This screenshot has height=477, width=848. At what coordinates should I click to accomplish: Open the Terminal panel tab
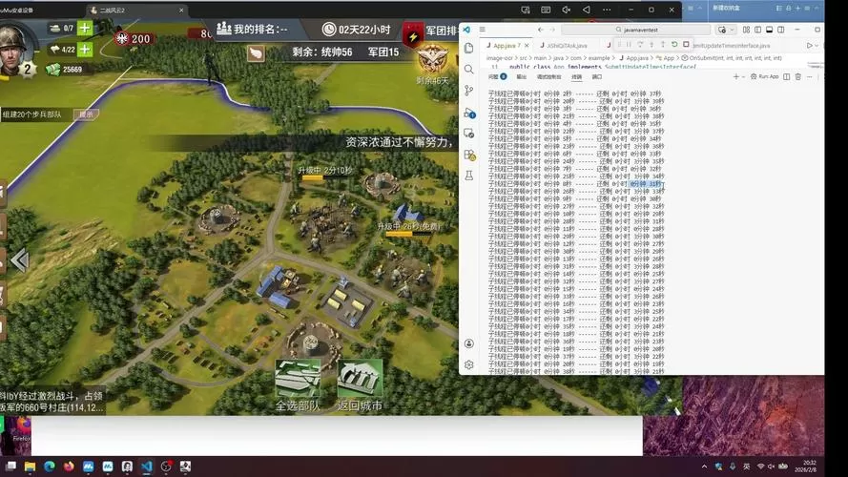click(577, 76)
